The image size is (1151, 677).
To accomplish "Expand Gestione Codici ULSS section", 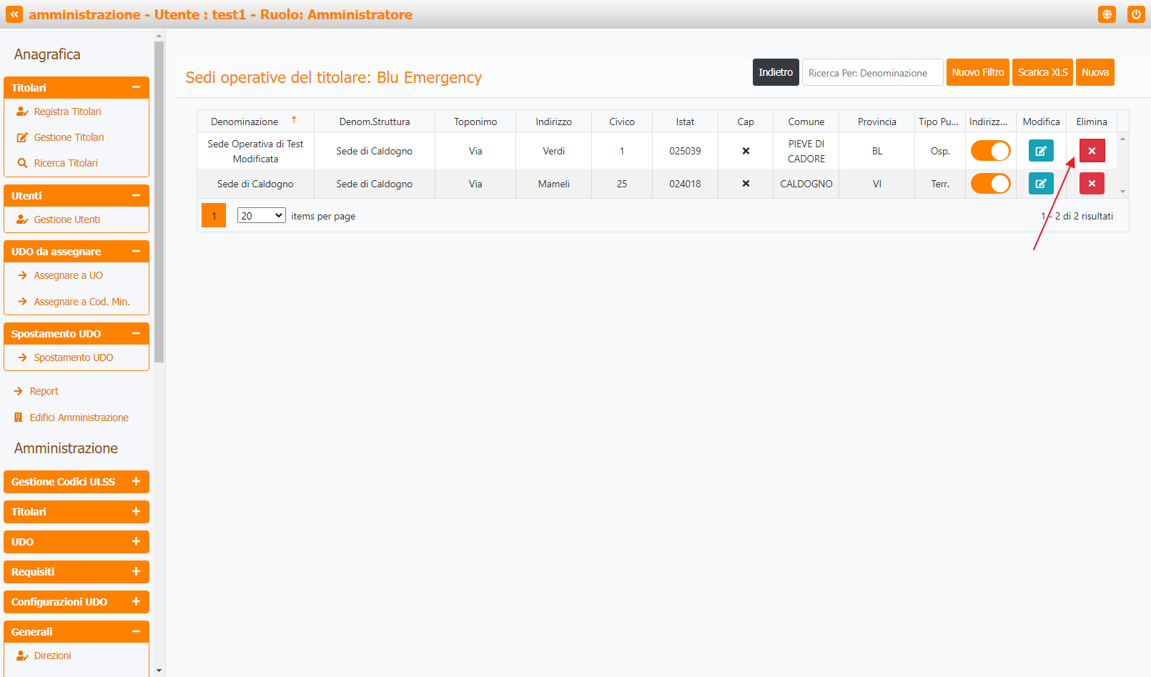I will point(76,482).
